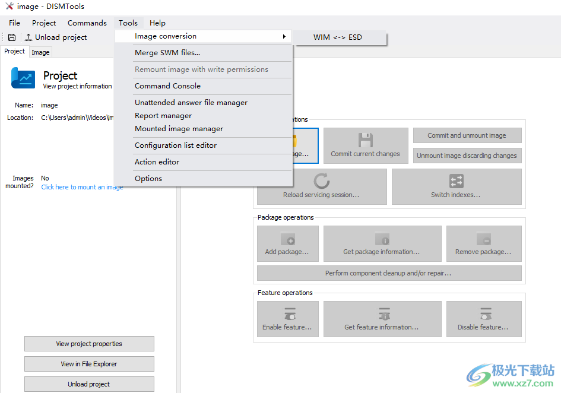The image size is (561, 393).
Task: Switch to the Image tab
Action: tap(40, 52)
